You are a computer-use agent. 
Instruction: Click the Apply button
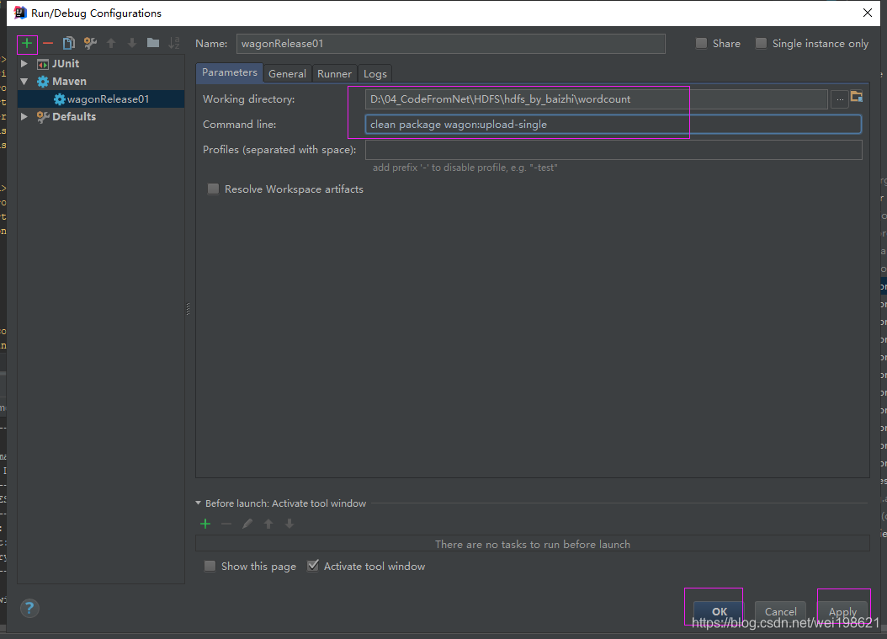click(842, 612)
